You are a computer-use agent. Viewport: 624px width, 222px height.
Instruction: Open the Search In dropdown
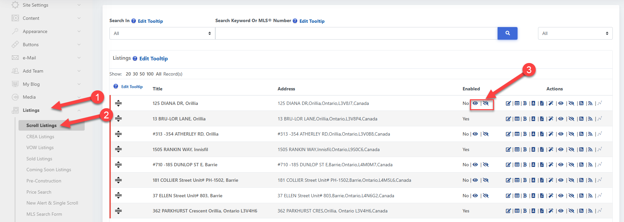[162, 33]
